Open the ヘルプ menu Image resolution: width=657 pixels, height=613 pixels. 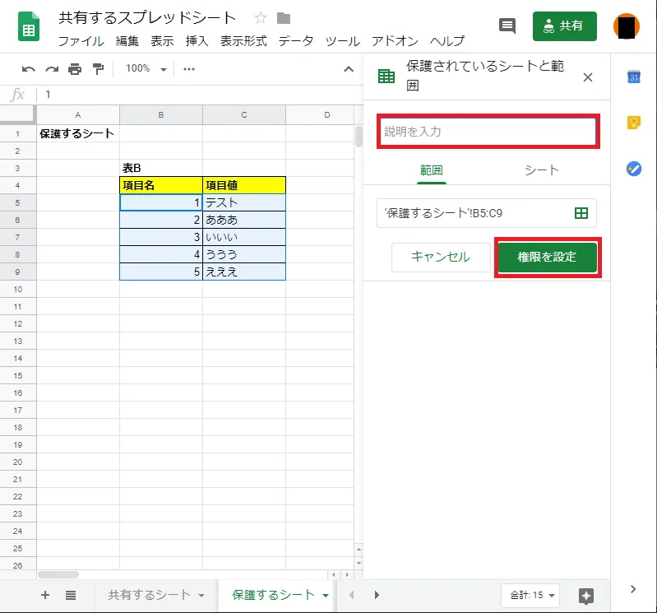[x=447, y=41]
